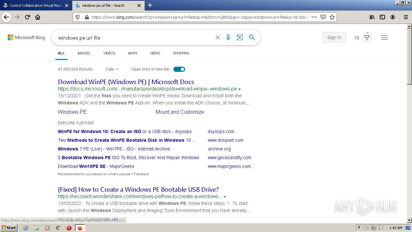Screen dimensions: 412x232
Task: Open Two Methods to Create WinPE link
Action: 127,140
